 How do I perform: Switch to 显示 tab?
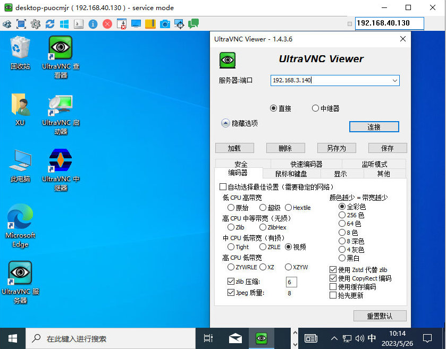coord(340,174)
